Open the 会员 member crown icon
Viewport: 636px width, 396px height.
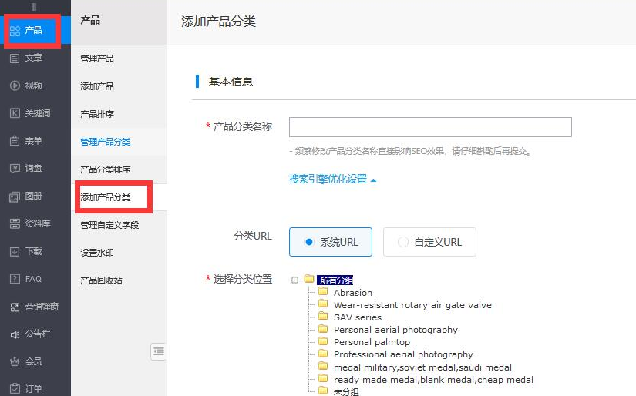(15, 361)
